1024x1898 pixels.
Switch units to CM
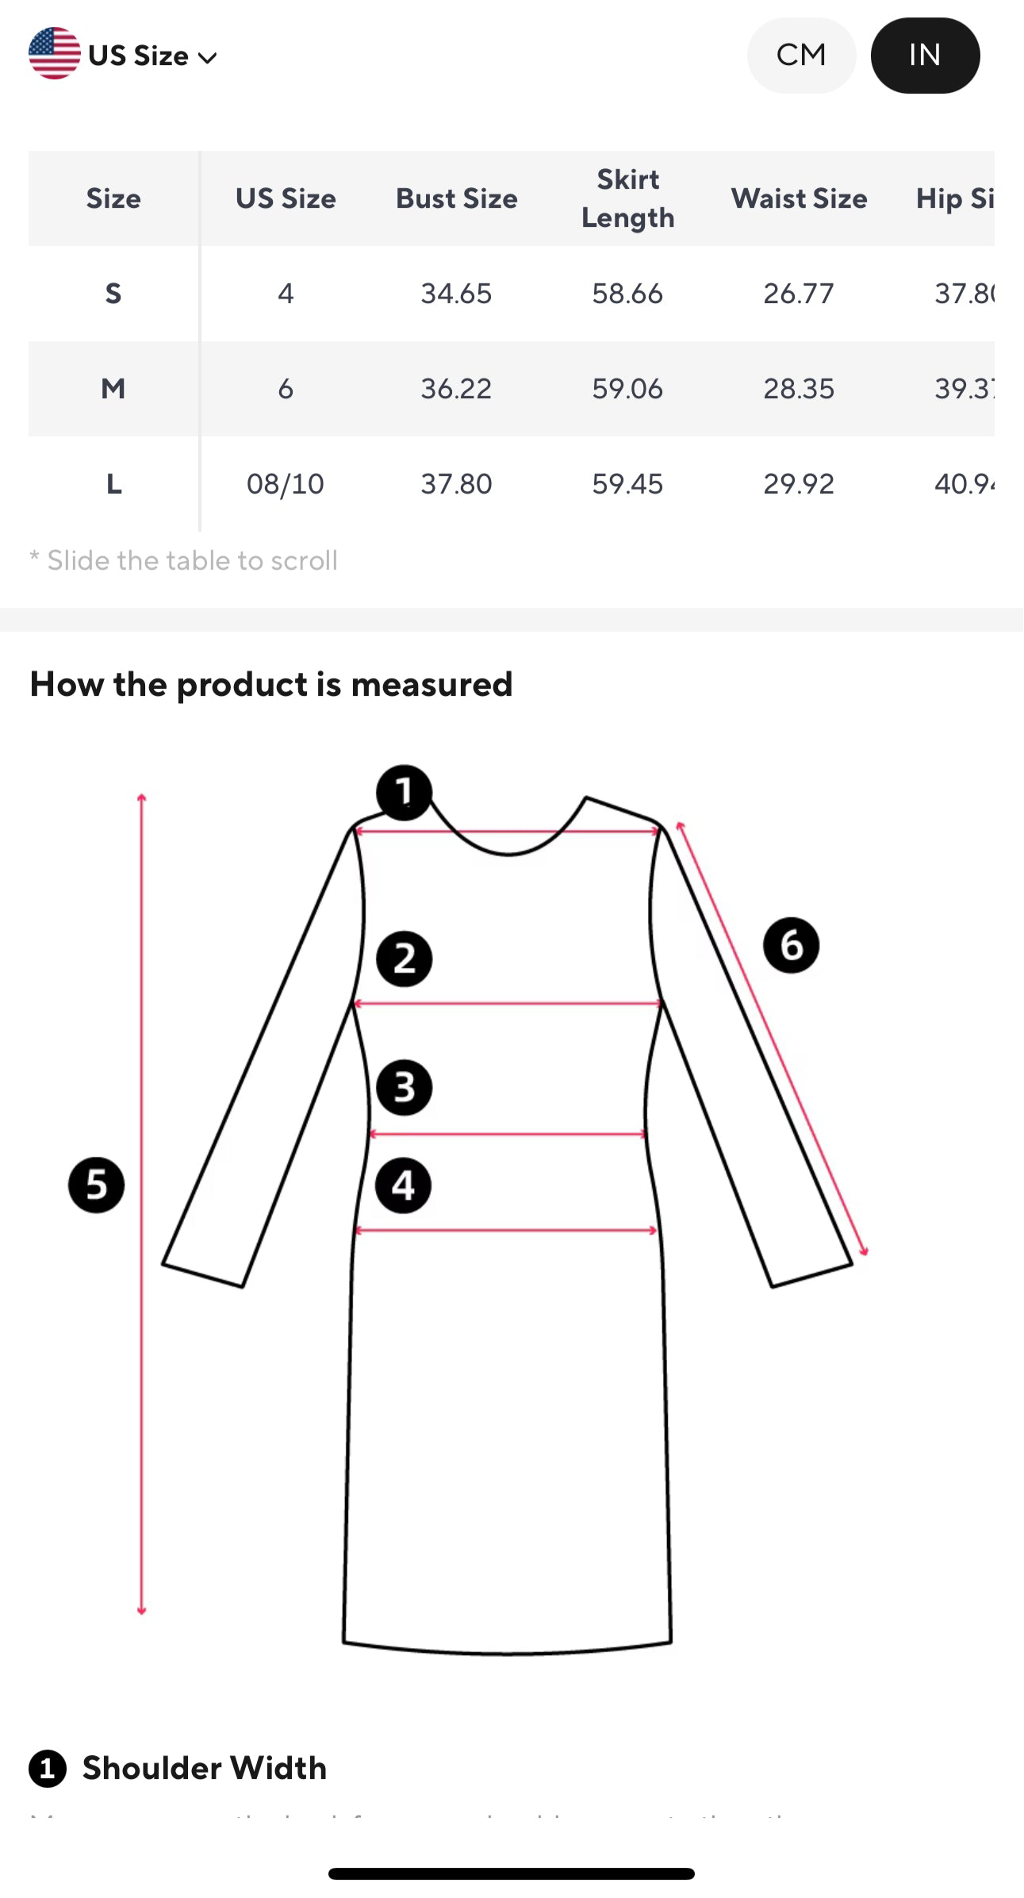click(801, 55)
